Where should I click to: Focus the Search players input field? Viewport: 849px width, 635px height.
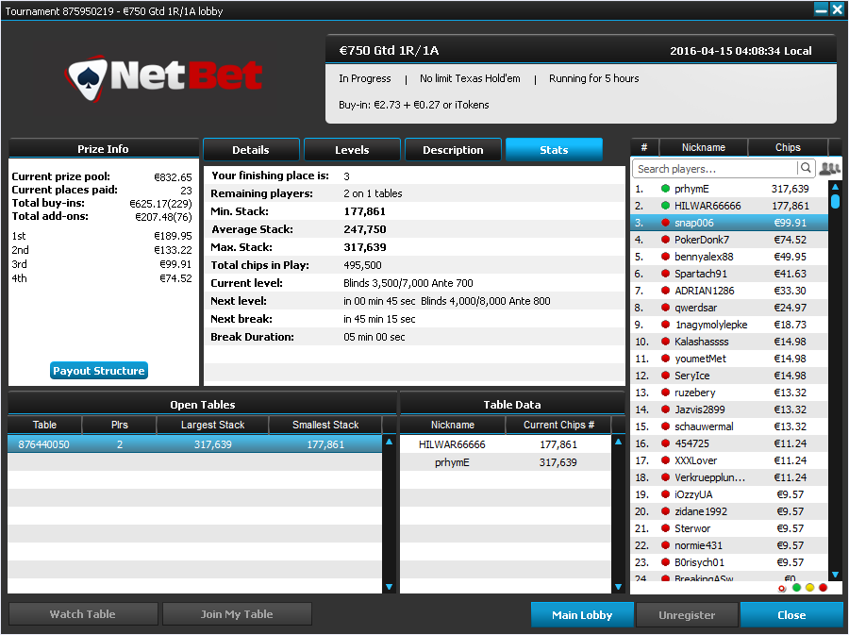[x=715, y=169]
